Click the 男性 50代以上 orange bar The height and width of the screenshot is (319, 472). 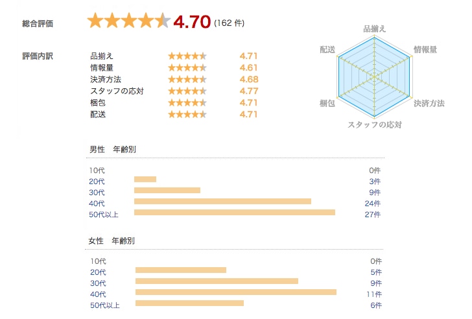pos(234,213)
